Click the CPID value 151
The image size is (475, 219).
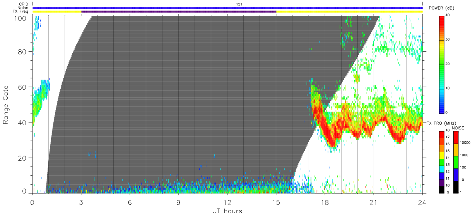[239, 4]
